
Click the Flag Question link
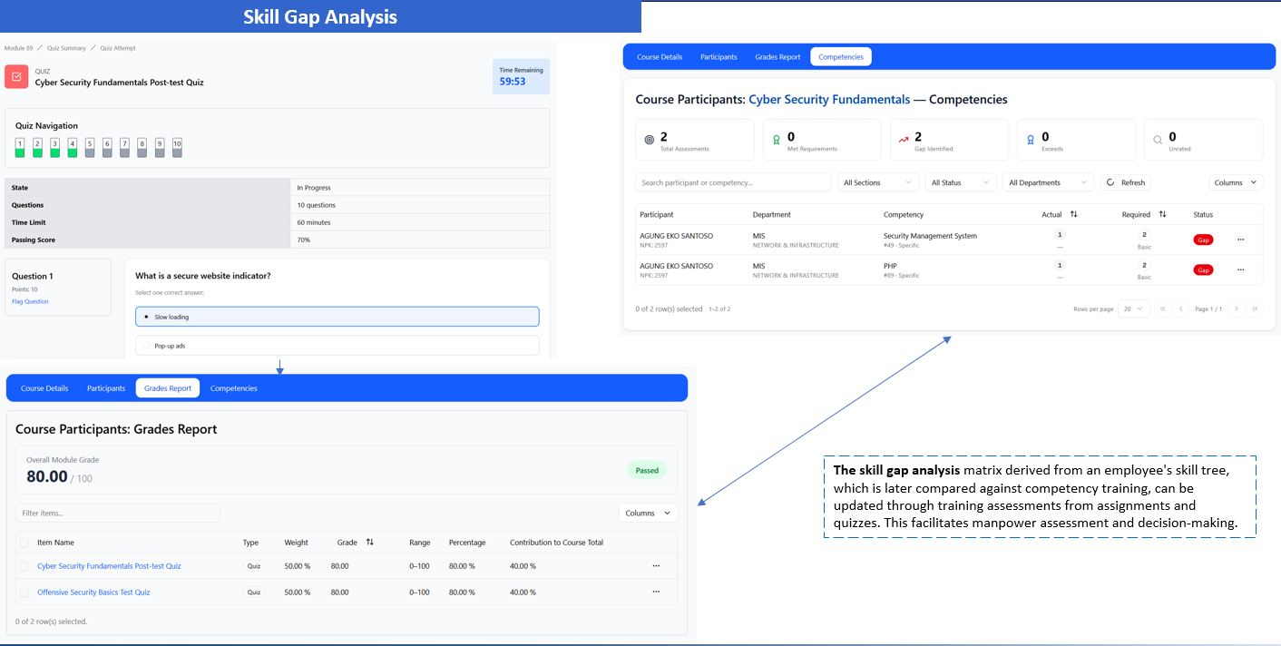[x=30, y=301]
